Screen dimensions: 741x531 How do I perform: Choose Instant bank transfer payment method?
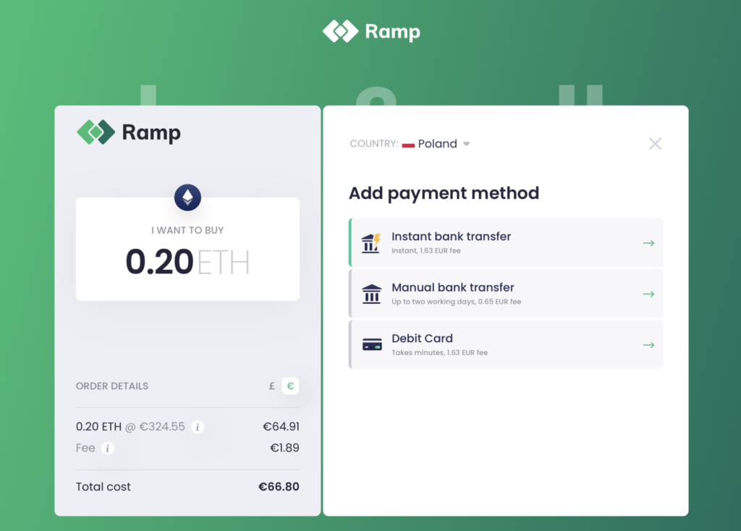506,243
